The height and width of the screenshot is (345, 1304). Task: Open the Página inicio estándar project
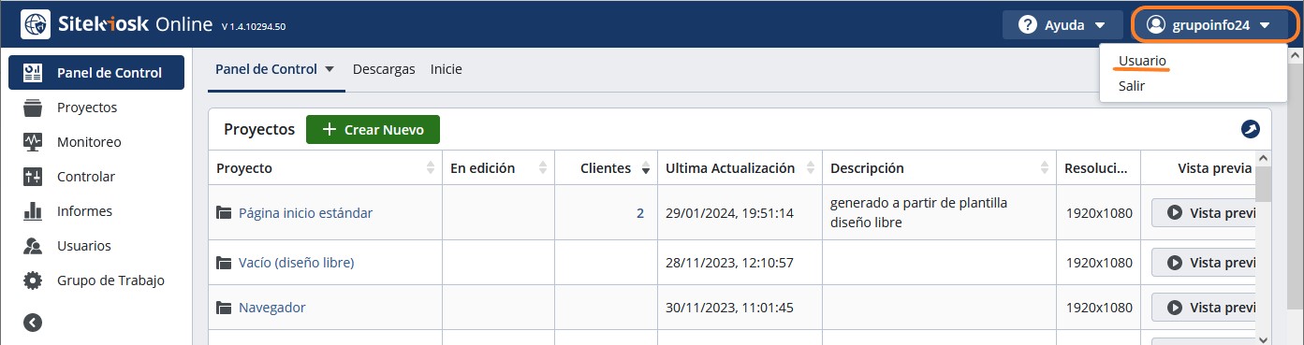click(x=305, y=213)
